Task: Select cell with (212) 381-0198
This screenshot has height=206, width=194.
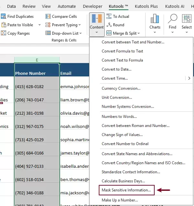Action: [37, 110]
